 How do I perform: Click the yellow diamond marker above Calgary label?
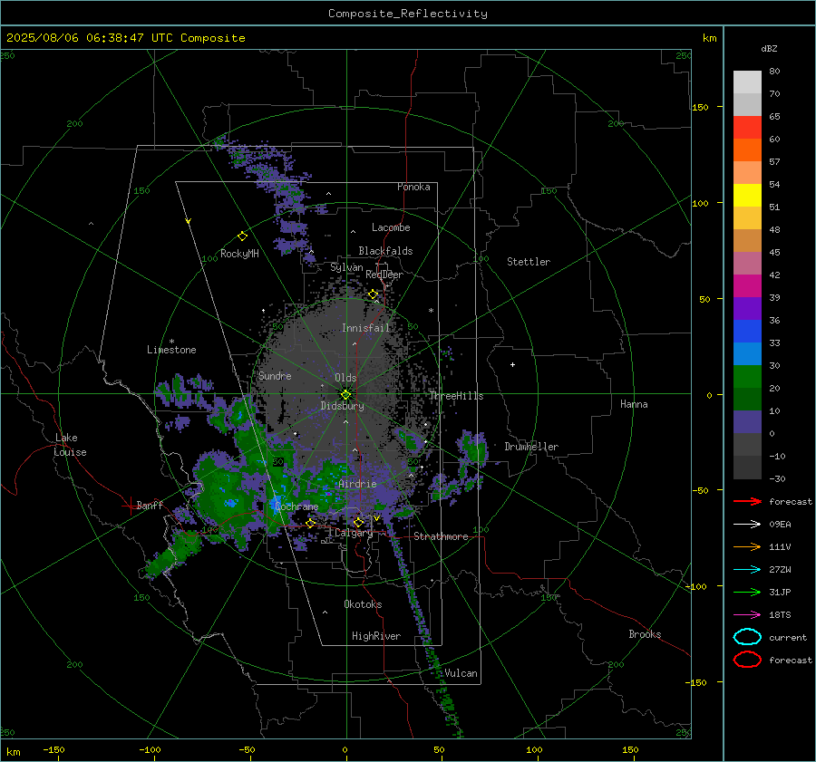coord(358,522)
